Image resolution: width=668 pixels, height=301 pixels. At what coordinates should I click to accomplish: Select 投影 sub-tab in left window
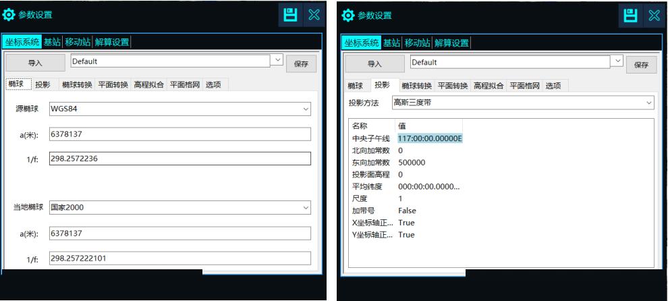43,85
